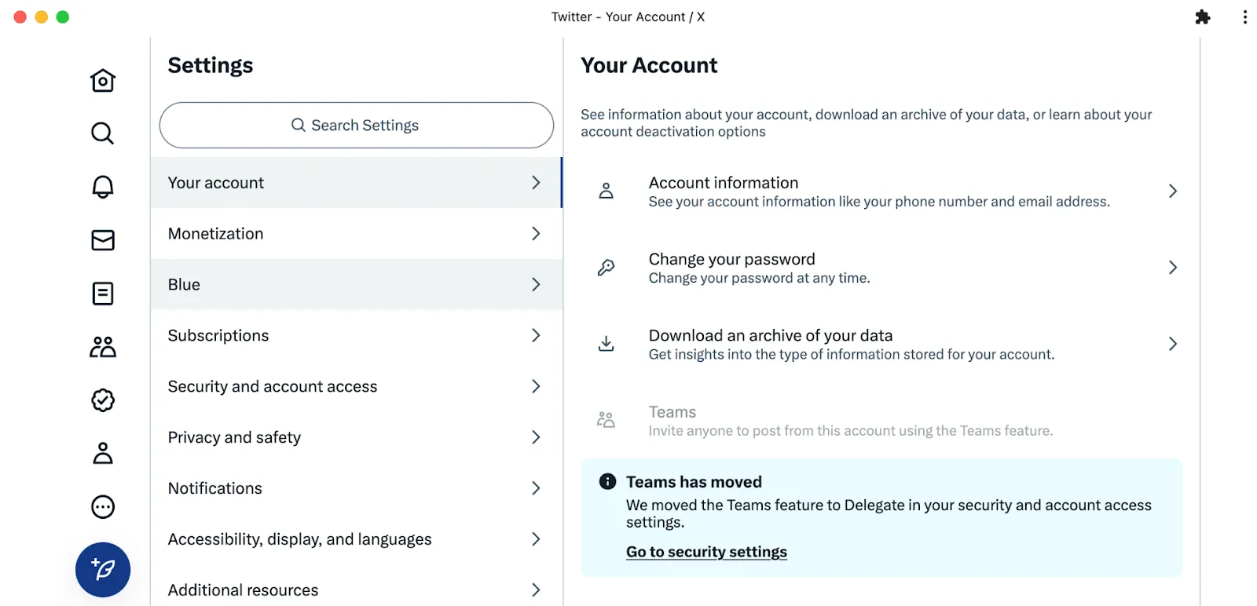The width and height of the screenshot is (1257, 606).
Task: Open Account information option
Action: [881, 191]
